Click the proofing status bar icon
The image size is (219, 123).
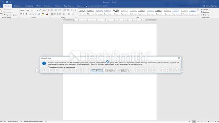click(x=21, y=122)
